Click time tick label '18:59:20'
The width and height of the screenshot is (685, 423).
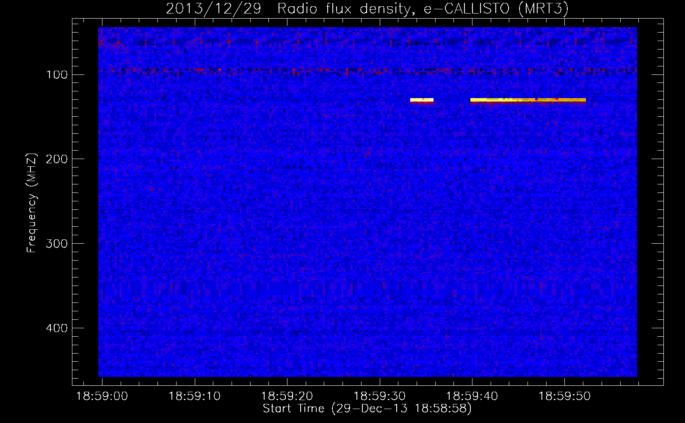coord(287,396)
